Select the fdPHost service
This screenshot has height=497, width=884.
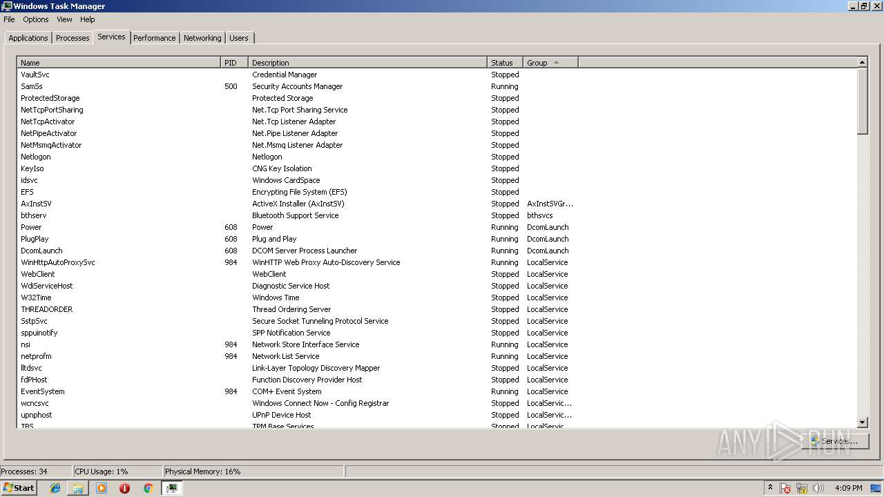point(35,380)
